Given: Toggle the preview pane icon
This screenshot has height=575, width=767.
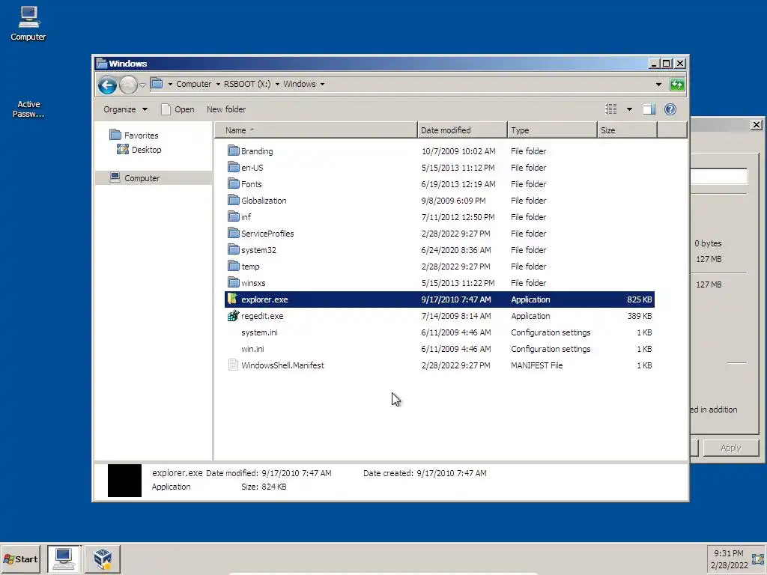Looking at the screenshot, I should coord(649,109).
